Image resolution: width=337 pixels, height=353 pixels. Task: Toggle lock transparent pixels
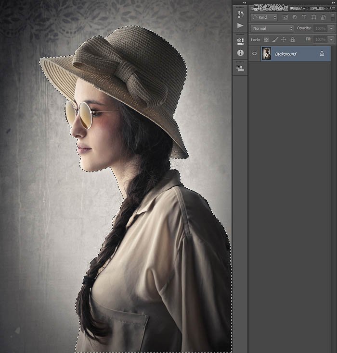(x=266, y=39)
